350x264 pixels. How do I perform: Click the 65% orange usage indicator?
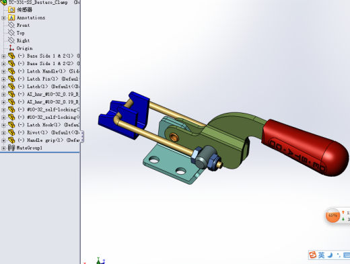332,216
